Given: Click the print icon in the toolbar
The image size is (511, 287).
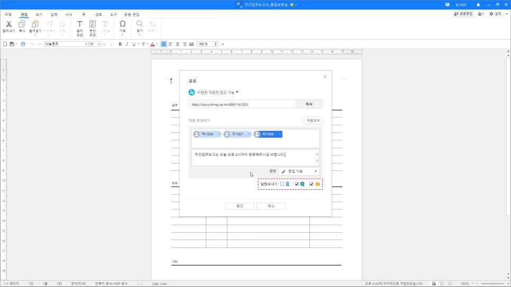Looking at the screenshot, I should (x=23, y=44).
